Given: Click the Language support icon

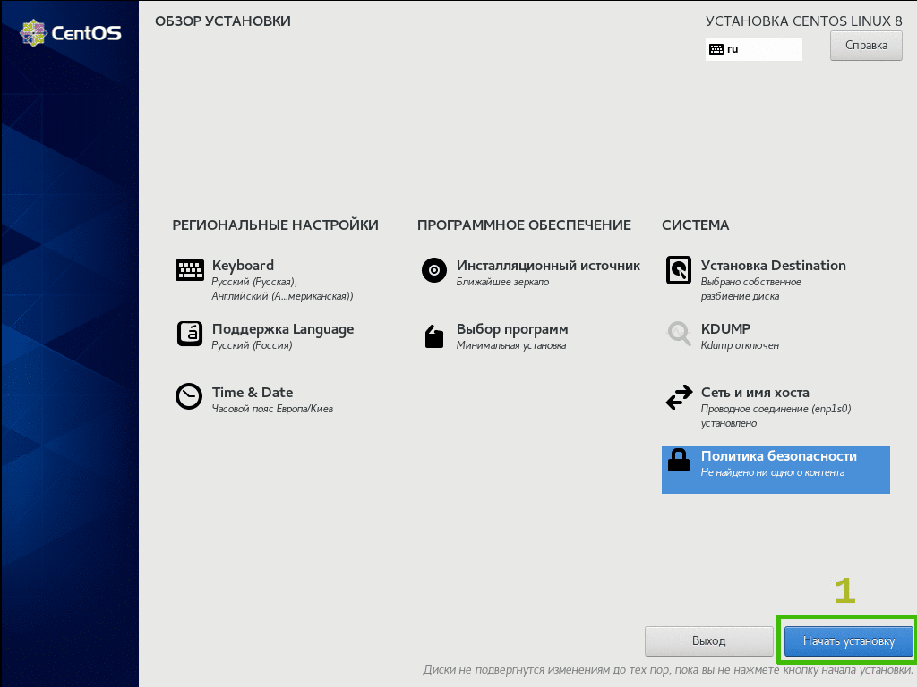Looking at the screenshot, I should coord(190,334).
